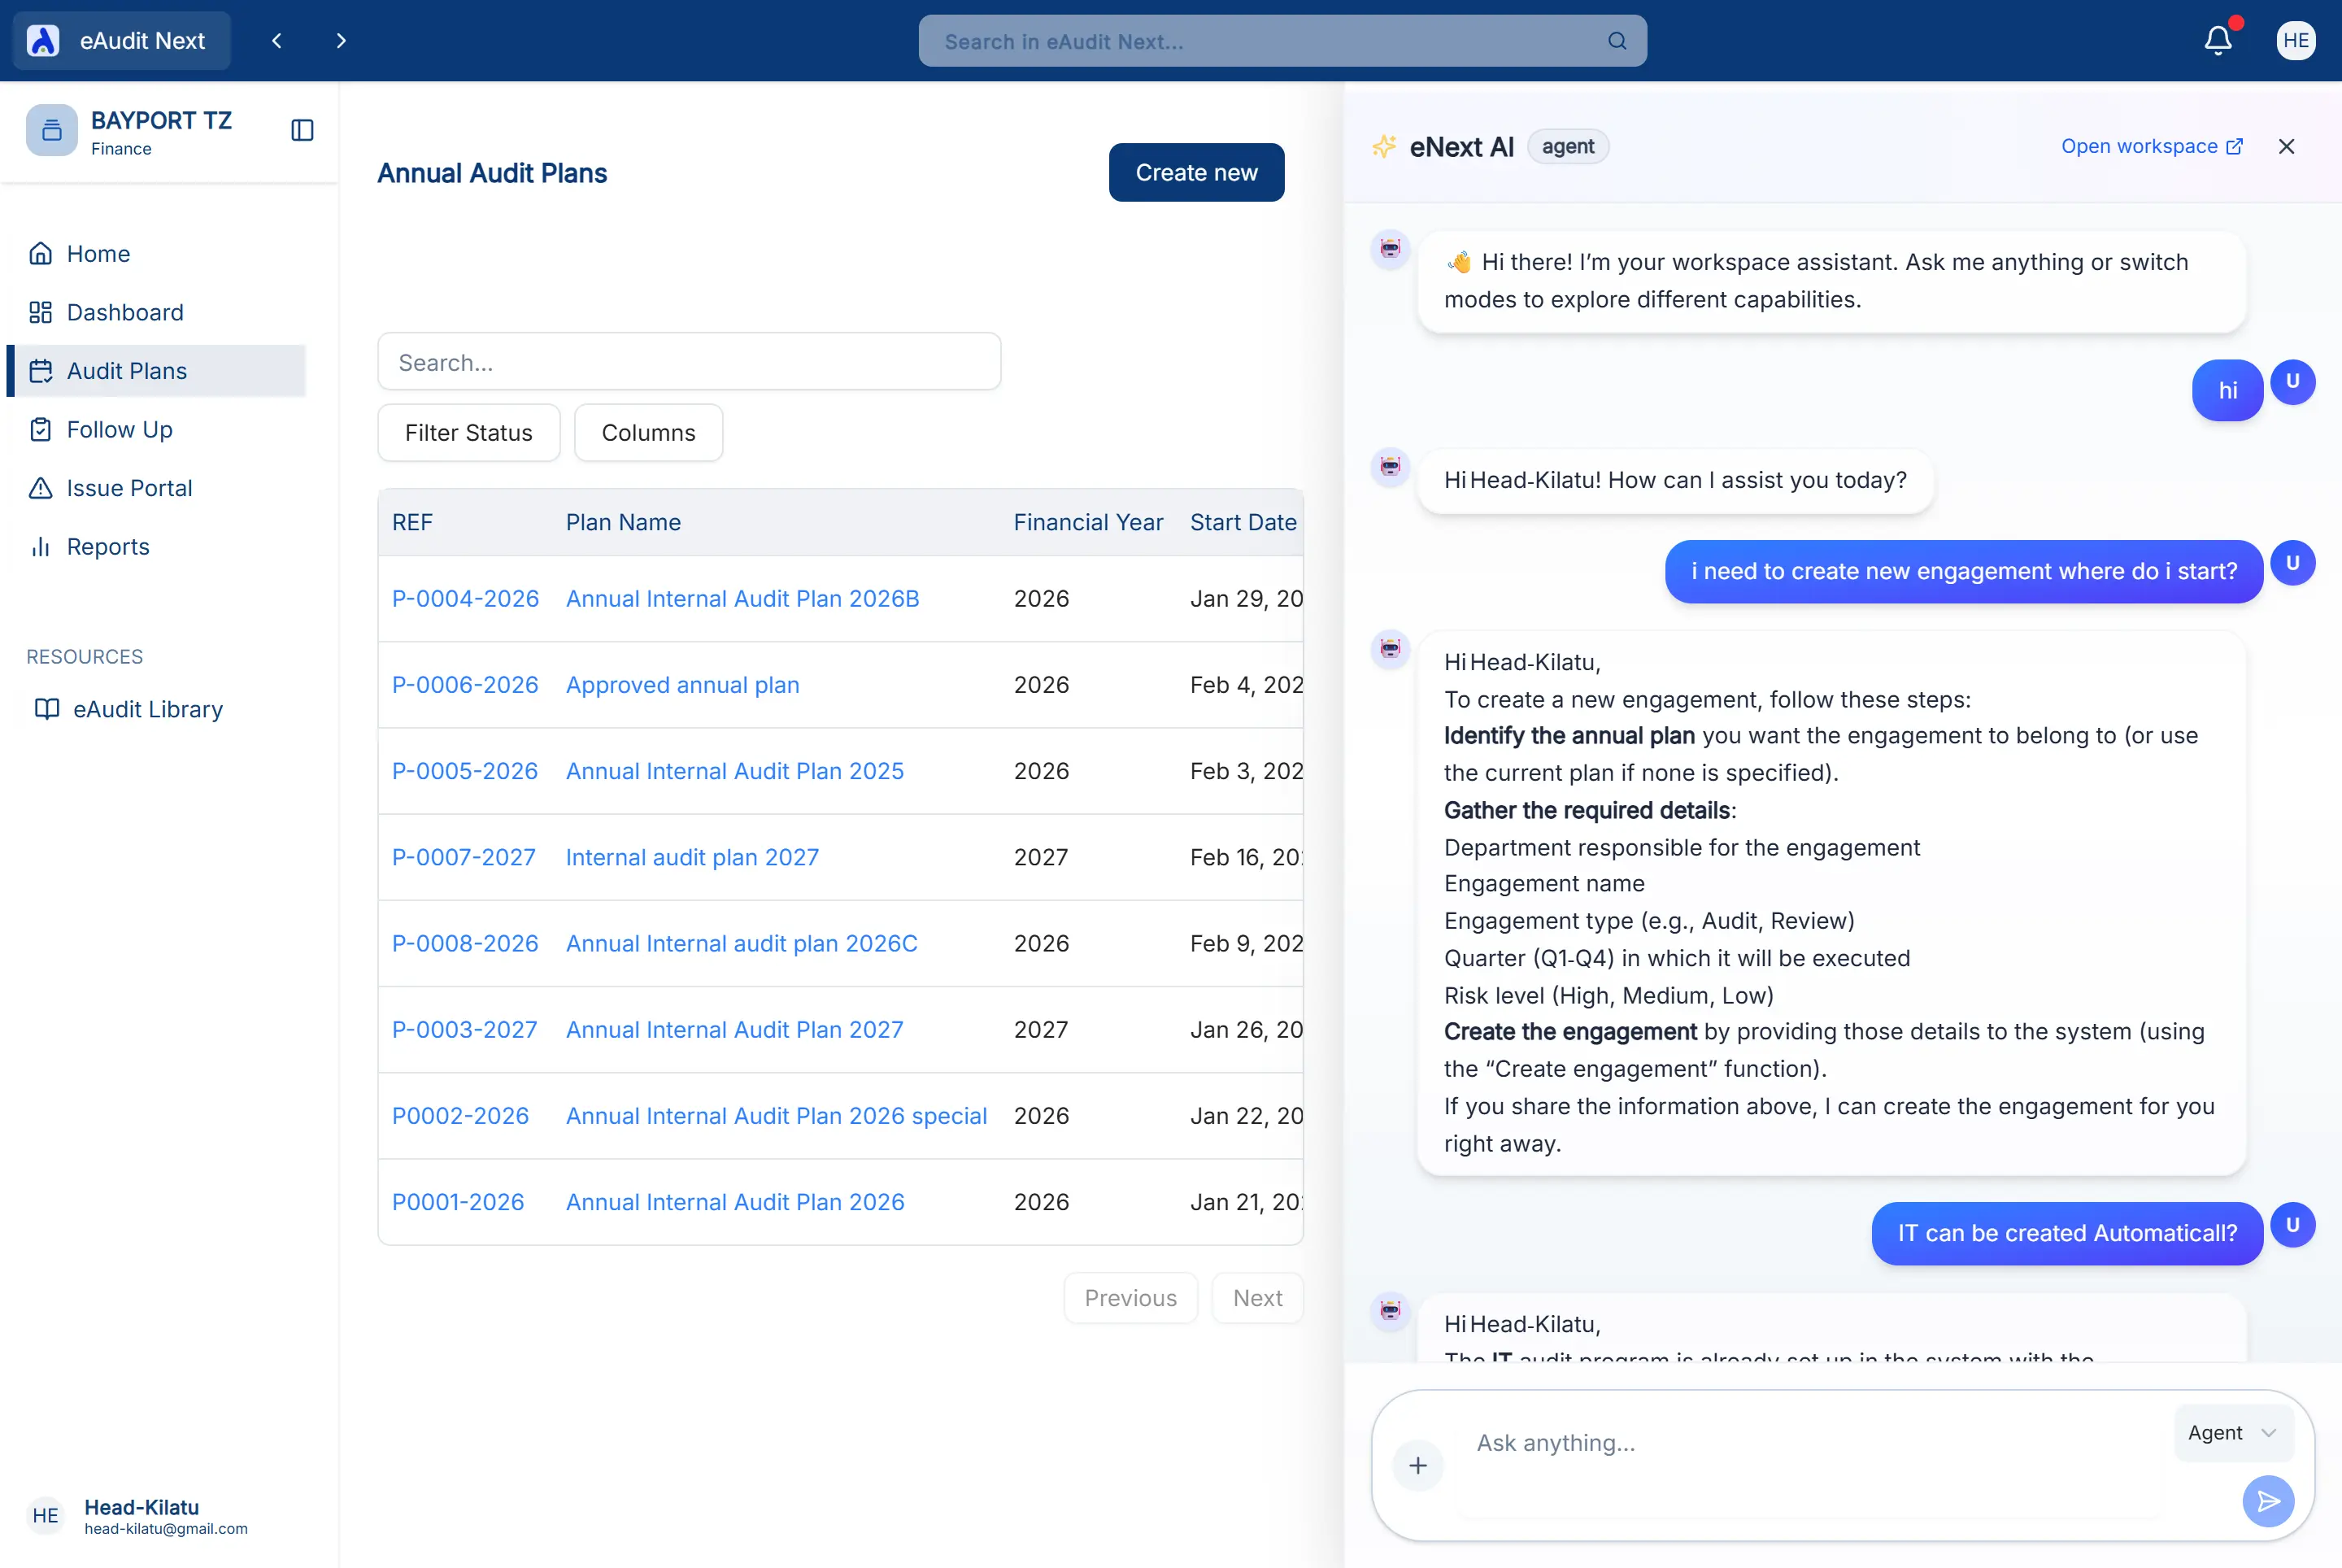
Task: Click the search magnifier icon in top bar
Action: click(x=1616, y=41)
